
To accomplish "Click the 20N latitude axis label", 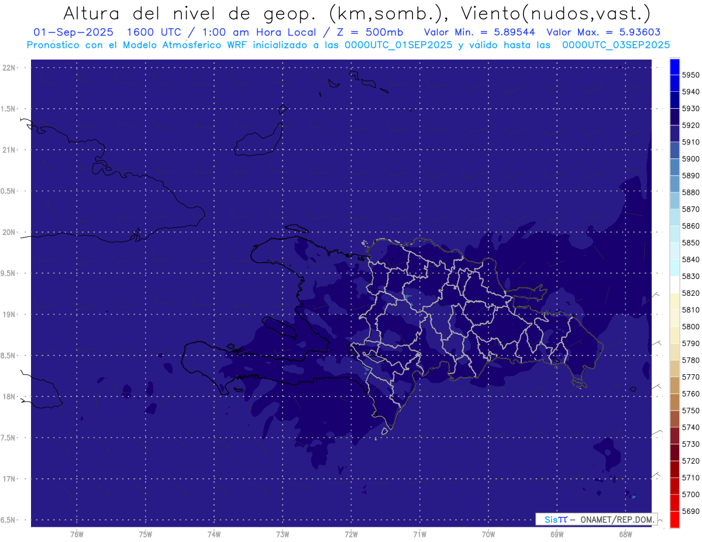I will (x=10, y=232).
